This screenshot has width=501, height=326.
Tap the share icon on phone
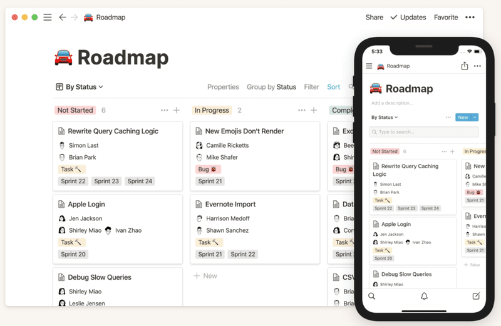465,66
